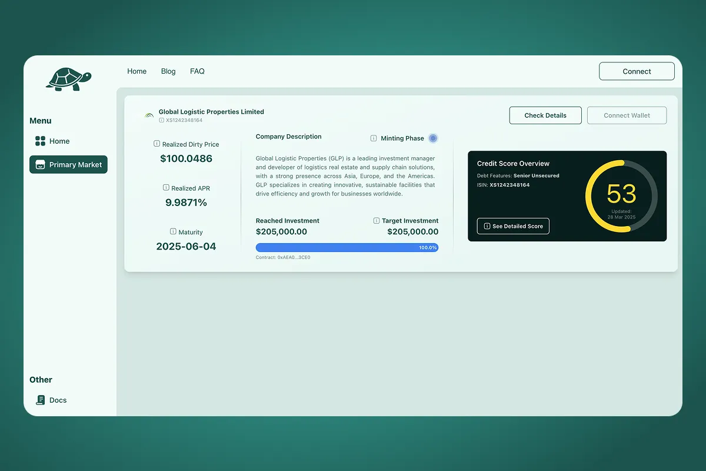706x471 pixels.
Task: Click the Minting Phase label
Action: pyautogui.click(x=402, y=138)
